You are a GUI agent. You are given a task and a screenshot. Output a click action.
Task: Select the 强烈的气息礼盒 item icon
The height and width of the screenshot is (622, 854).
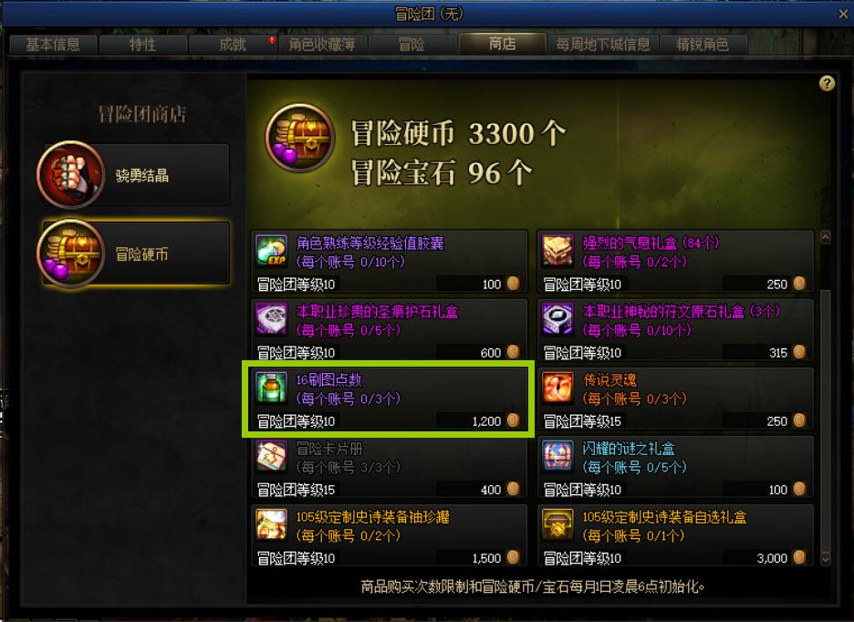coord(557,251)
